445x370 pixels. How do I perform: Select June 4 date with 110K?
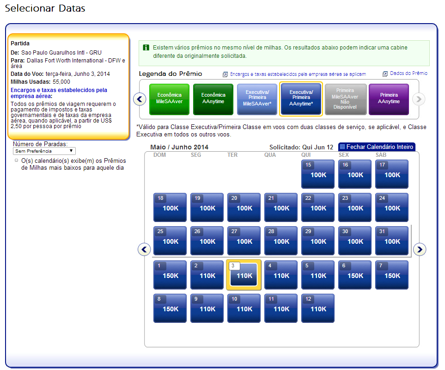[x=281, y=275]
